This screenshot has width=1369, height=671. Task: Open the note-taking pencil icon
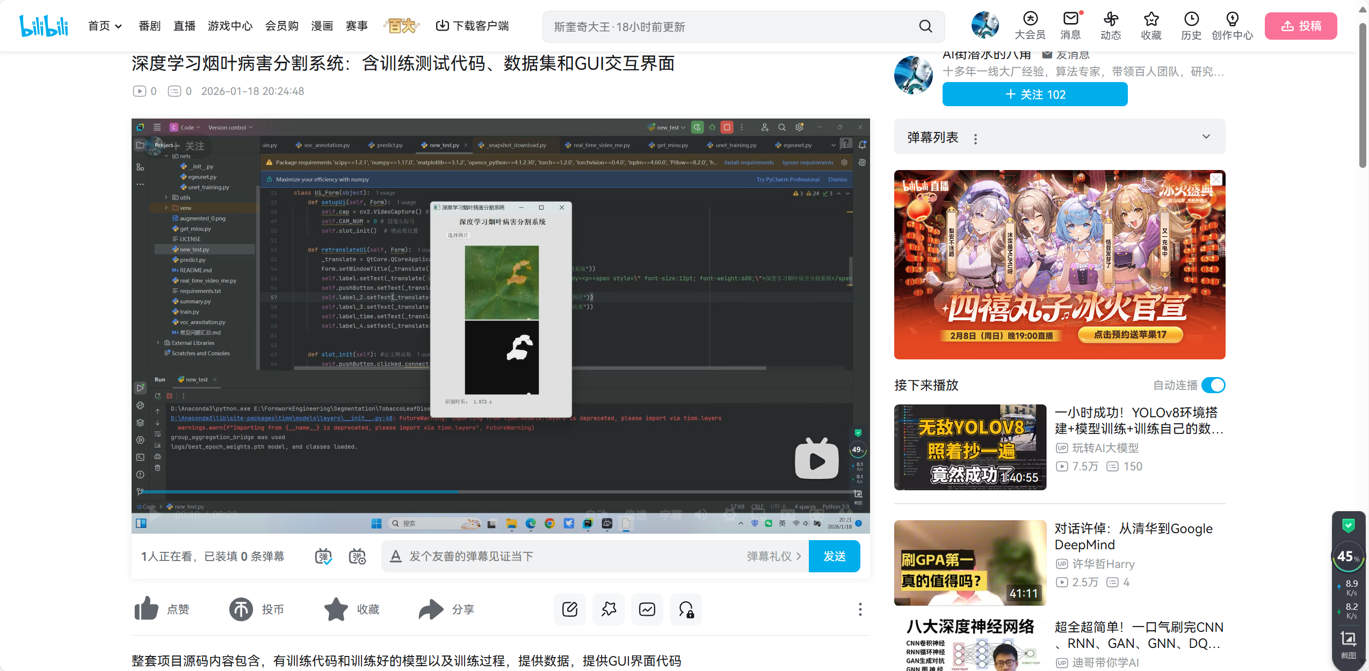pyautogui.click(x=569, y=609)
